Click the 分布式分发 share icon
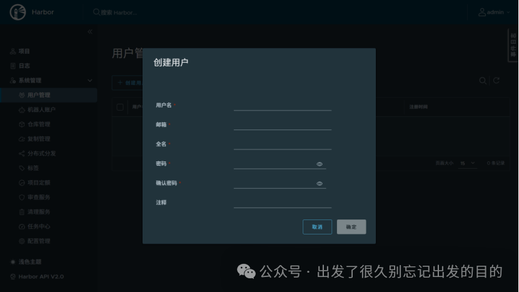Image resolution: width=519 pixels, height=292 pixels. pos(22,153)
